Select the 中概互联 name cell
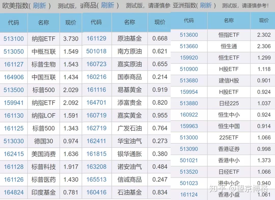Image resolution: width=275 pixels, height=200 pixels. tap(44, 52)
